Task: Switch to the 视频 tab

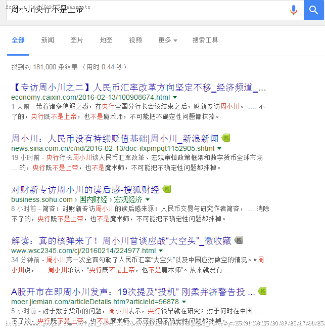Action: click(135, 40)
